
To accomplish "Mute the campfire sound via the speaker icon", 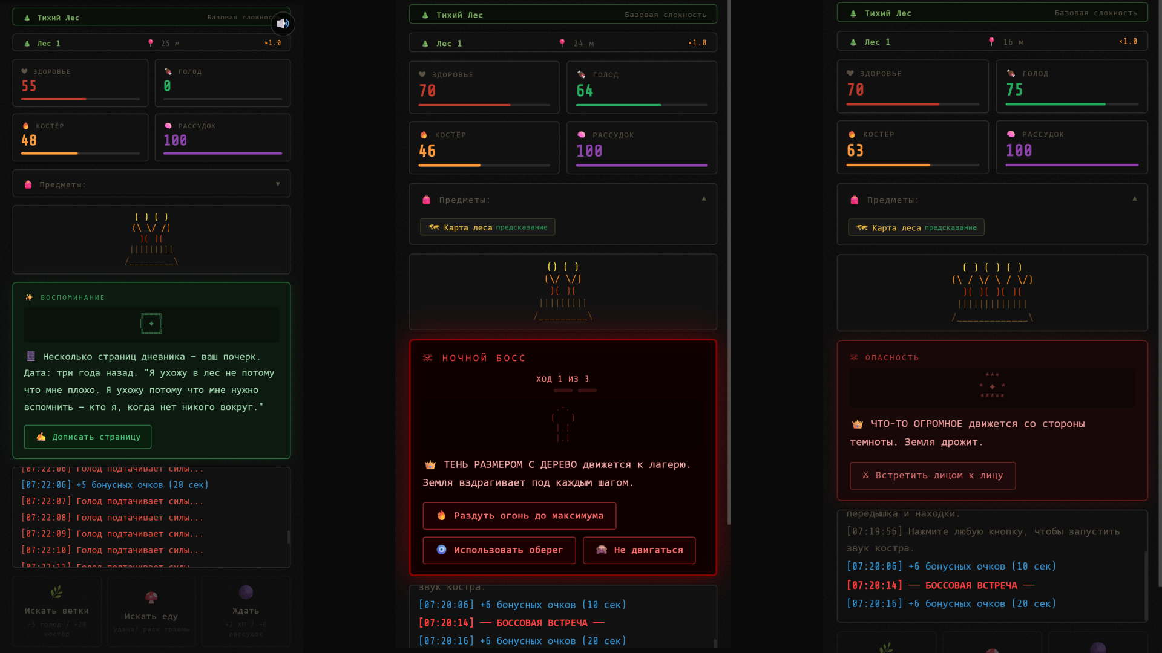I will coord(282,24).
